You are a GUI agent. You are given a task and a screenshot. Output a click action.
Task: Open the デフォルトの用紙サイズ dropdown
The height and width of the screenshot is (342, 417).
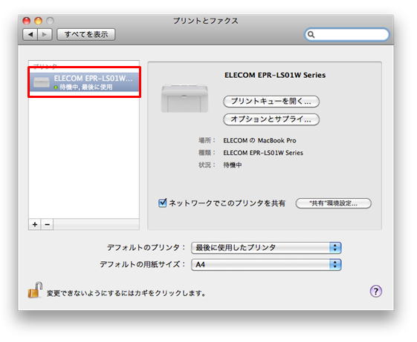[x=266, y=265]
